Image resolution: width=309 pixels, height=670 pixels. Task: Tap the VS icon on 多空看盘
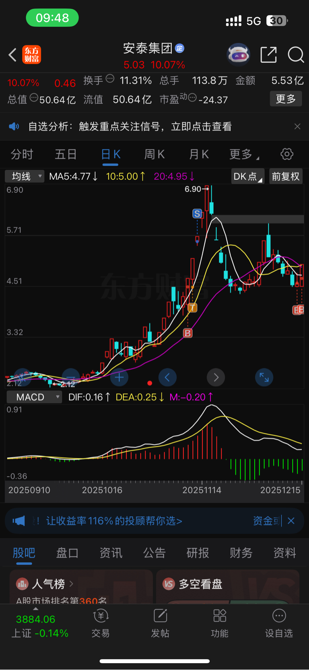pyautogui.click(x=169, y=584)
